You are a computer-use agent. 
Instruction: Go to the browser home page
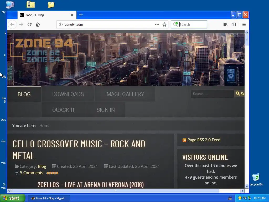coord(38,24)
